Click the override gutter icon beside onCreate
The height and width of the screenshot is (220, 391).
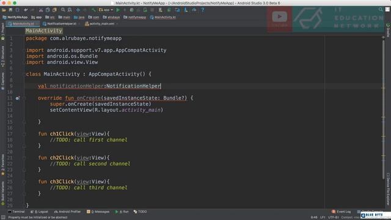[x=17, y=98]
